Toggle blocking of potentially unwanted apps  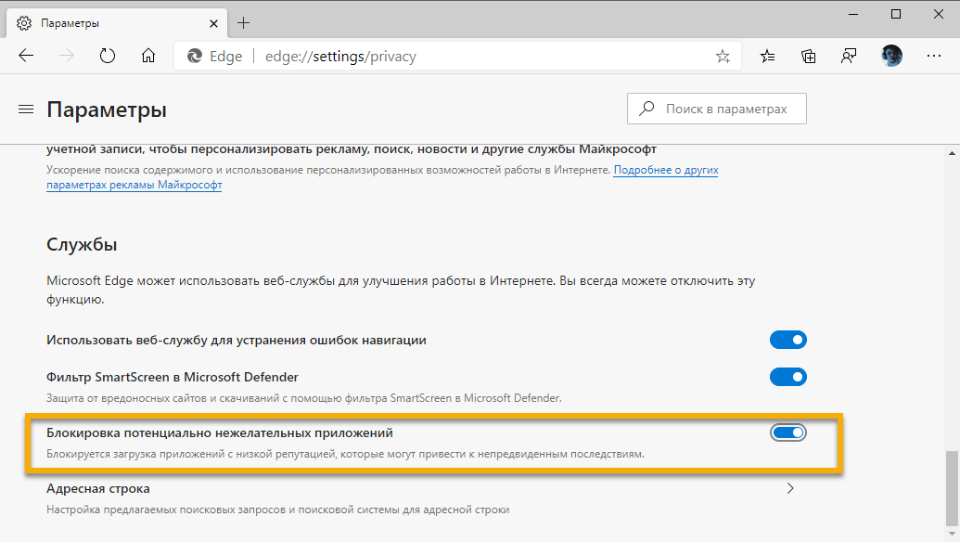tap(788, 432)
